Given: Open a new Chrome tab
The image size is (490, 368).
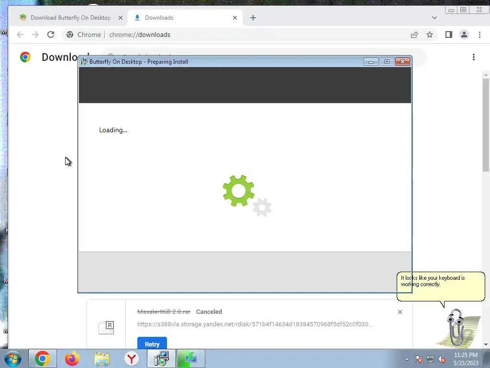Looking at the screenshot, I should point(253,18).
